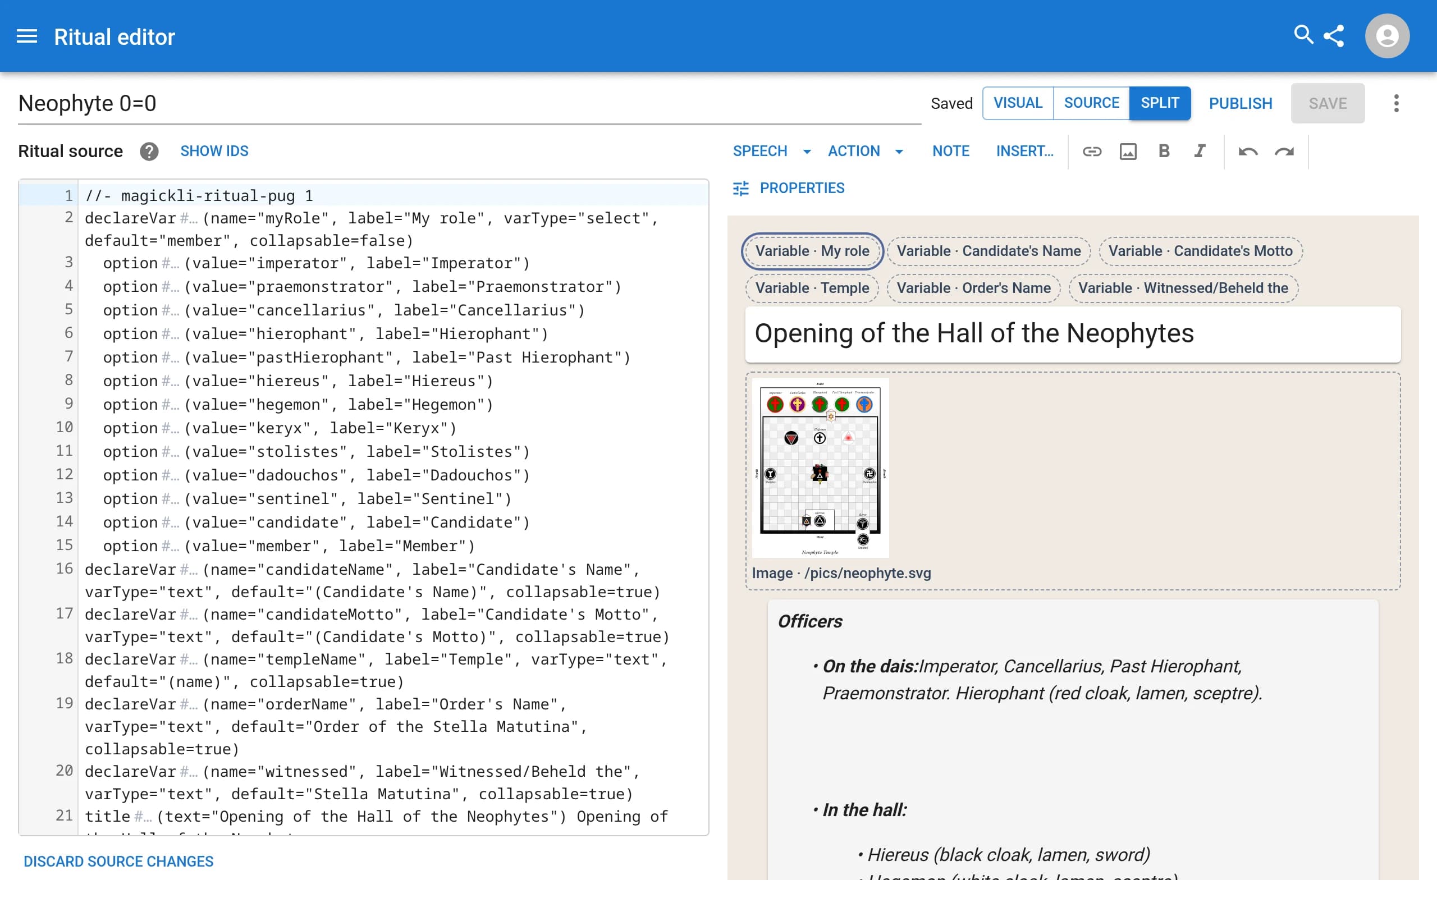
Task: Select Variable · Witnessed/Beheld the chip
Action: pos(1183,288)
